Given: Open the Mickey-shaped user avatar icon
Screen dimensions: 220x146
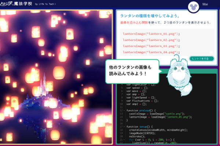Looking at the screenshot, I should 194,7.
